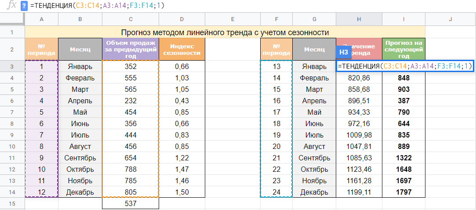Click period number 7 in column A

click(x=42, y=135)
